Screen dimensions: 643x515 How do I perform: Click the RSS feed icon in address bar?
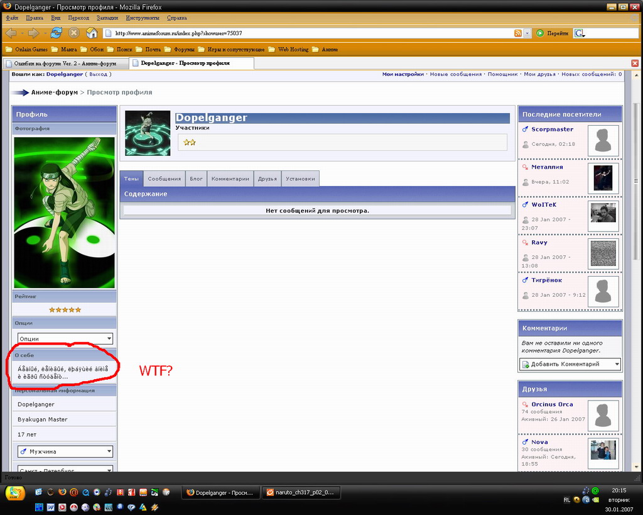(517, 33)
